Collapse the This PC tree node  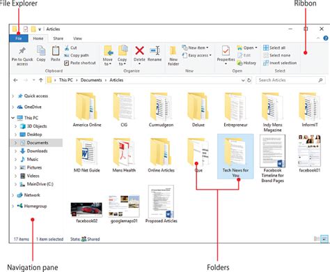[13, 118]
